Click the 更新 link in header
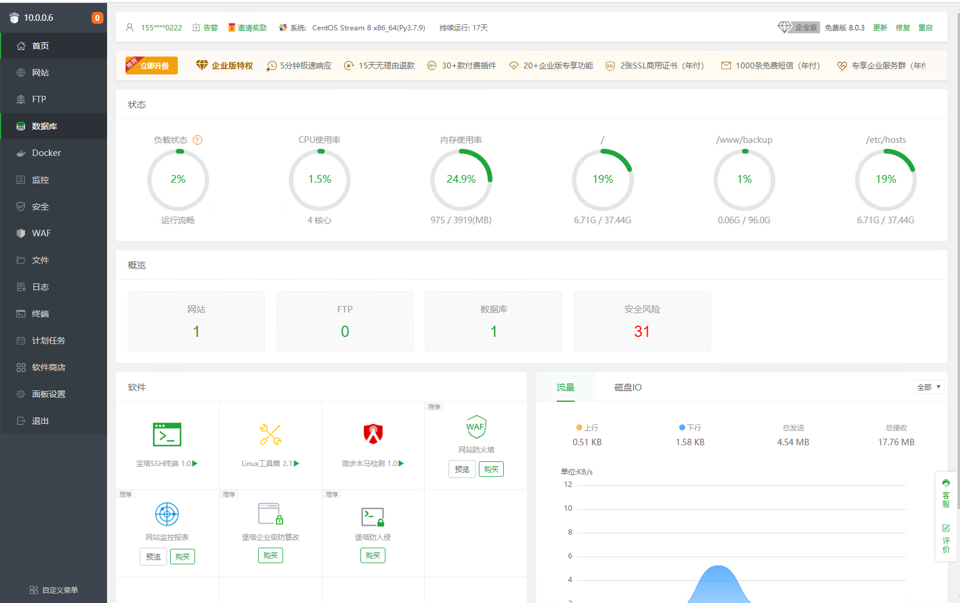The height and width of the screenshot is (603, 960). coord(880,27)
